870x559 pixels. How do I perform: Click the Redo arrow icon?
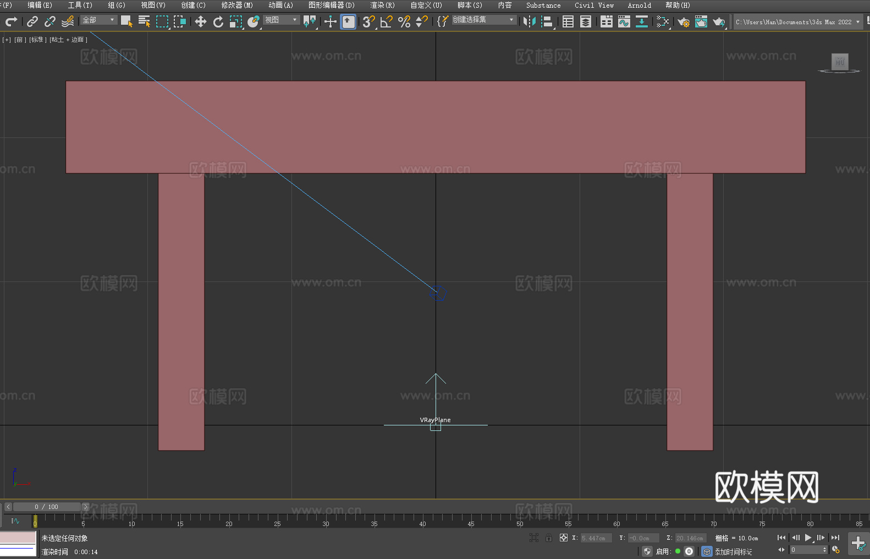11,21
